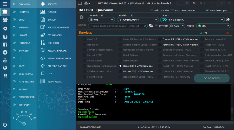Click the power icon at bottom
The image size is (234, 130).
[5, 125]
